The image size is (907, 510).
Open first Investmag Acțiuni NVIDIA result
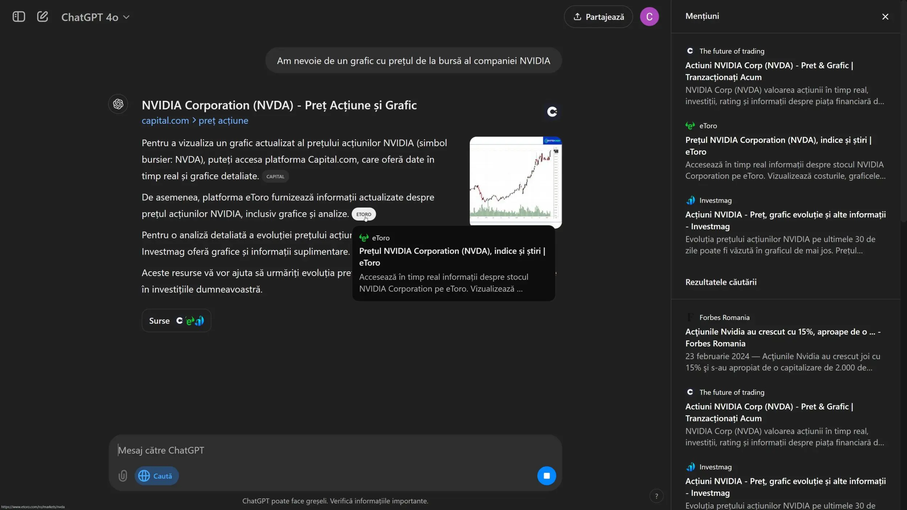785,226
